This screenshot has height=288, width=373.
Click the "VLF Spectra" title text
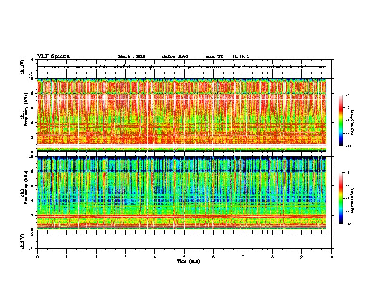point(53,56)
